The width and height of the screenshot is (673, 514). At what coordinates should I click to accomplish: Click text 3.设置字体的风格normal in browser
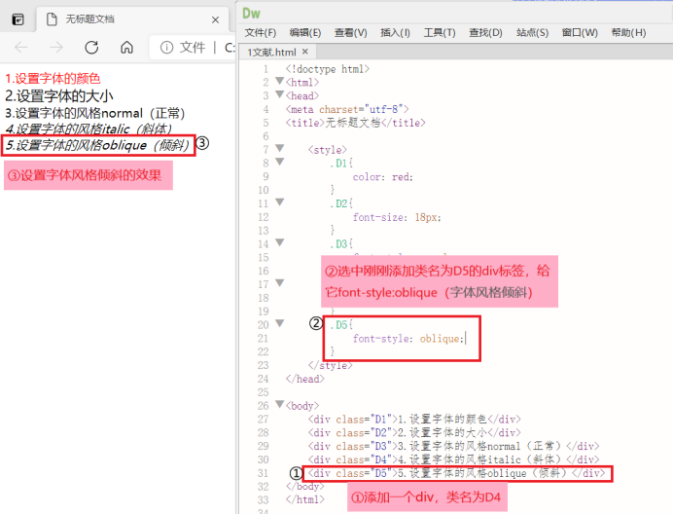tap(95, 113)
